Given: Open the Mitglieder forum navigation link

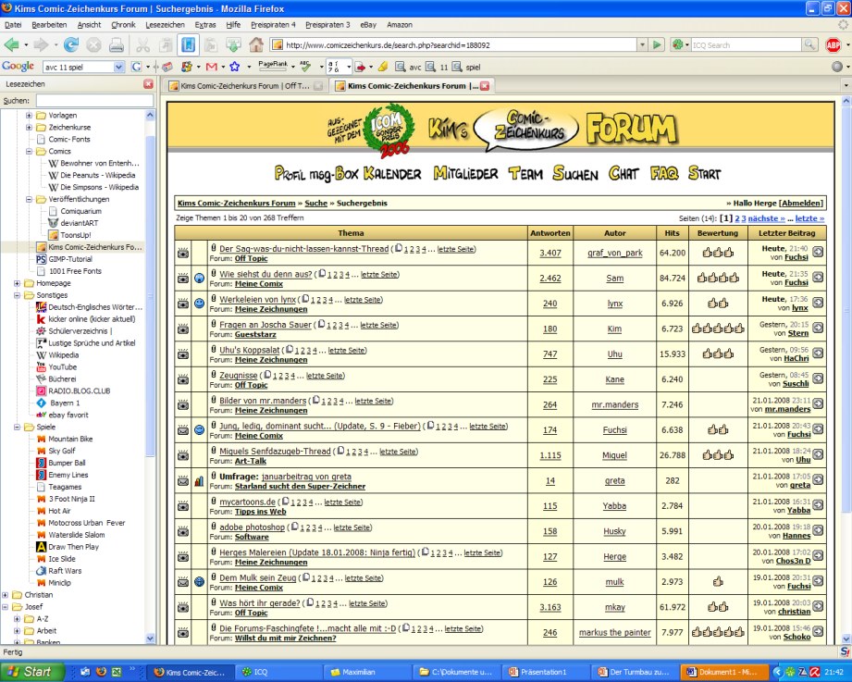Looking at the screenshot, I should [465, 173].
